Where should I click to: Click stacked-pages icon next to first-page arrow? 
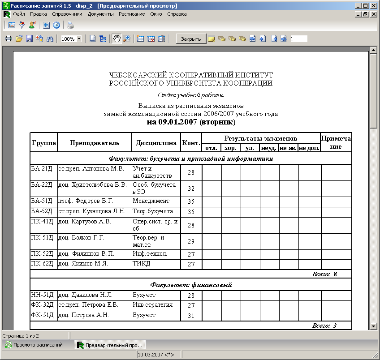(242, 39)
